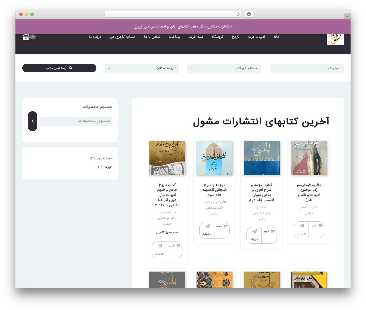Click جزییات icon for الفاخوری جلد ۲ book
This screenshot has height=310, width=366.
[x=160, y=246]
